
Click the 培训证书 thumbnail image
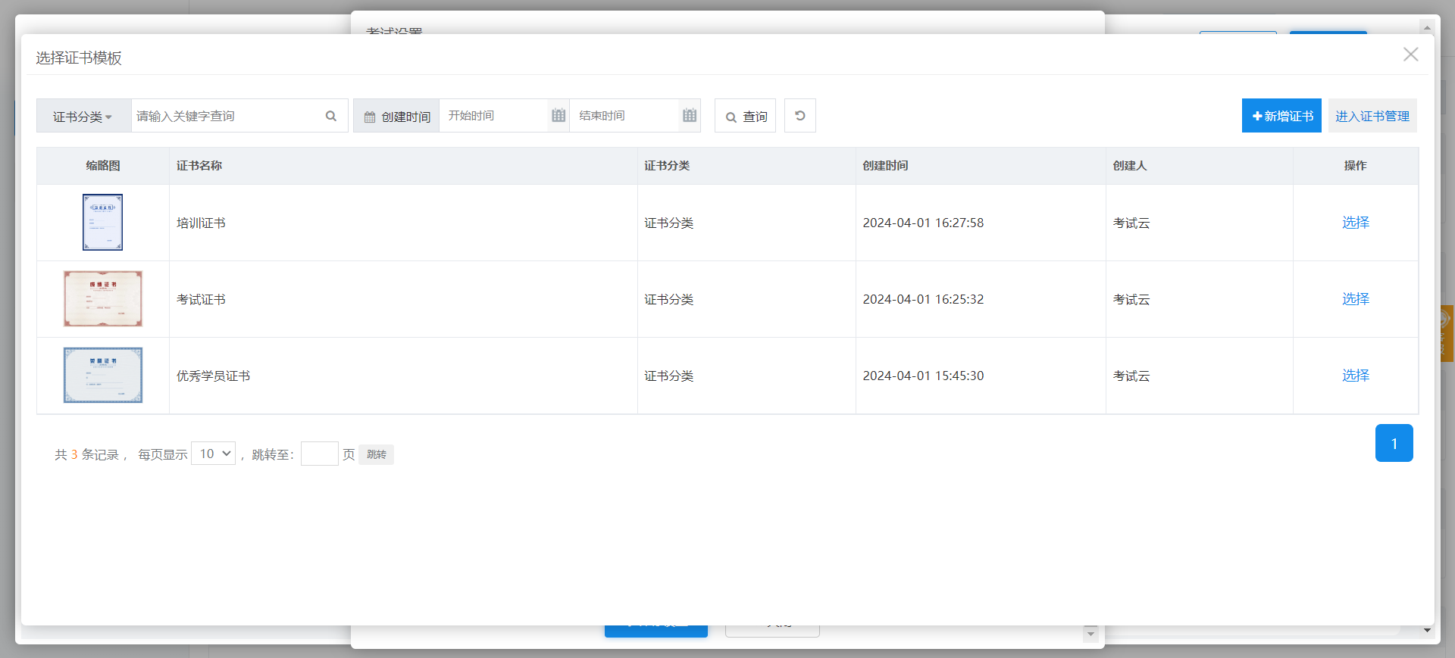tap(103, 223)
